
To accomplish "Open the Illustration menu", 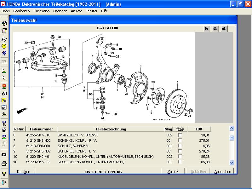I will pos(41,11).
